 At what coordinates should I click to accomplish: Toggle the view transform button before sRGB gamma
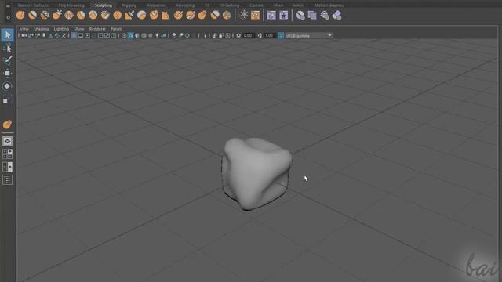(281, 35)
